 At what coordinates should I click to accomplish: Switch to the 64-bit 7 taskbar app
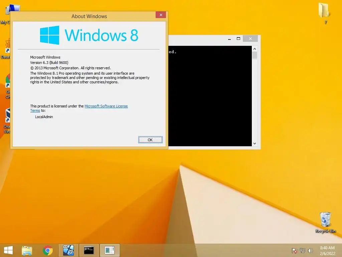coord(68,250)
